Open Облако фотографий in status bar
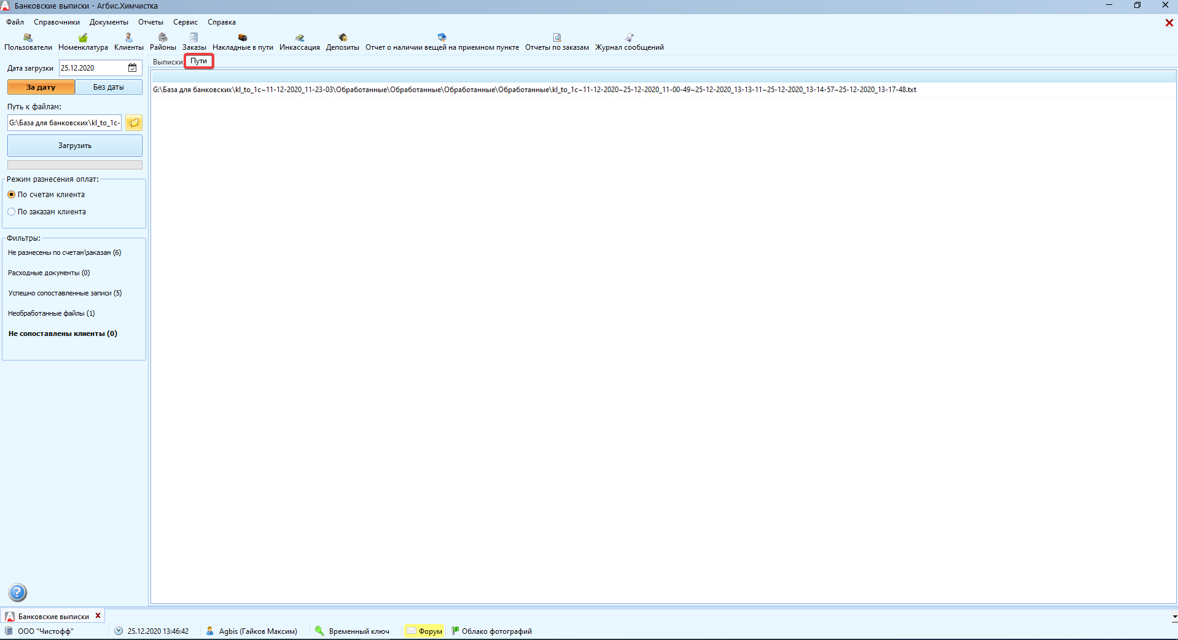This screenshot has height=640, width=1178. point(491,631)
